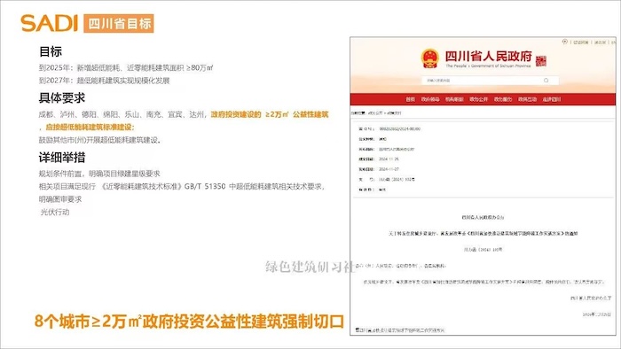Click the 2024-11-27 release date value
621x349 pixels.
click(x=389, y=169)
